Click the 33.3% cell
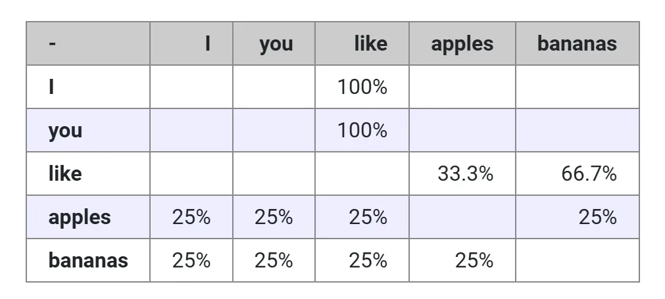Image resolution: width=665 pixels, height=299 pixels. 465,173
